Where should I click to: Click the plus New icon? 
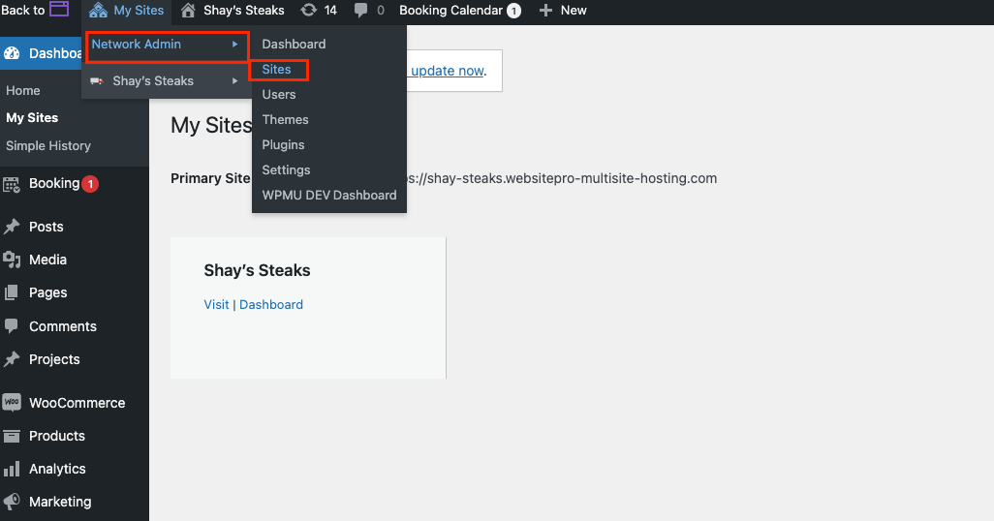click(545, 11)
